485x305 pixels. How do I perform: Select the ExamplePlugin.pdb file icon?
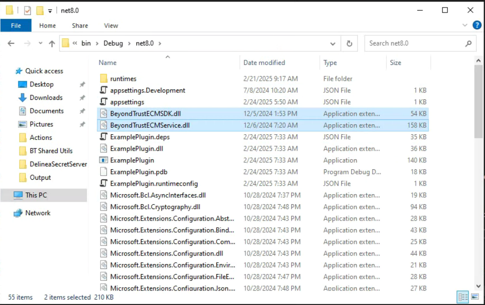pyautogui.click(x=103, y=172)
